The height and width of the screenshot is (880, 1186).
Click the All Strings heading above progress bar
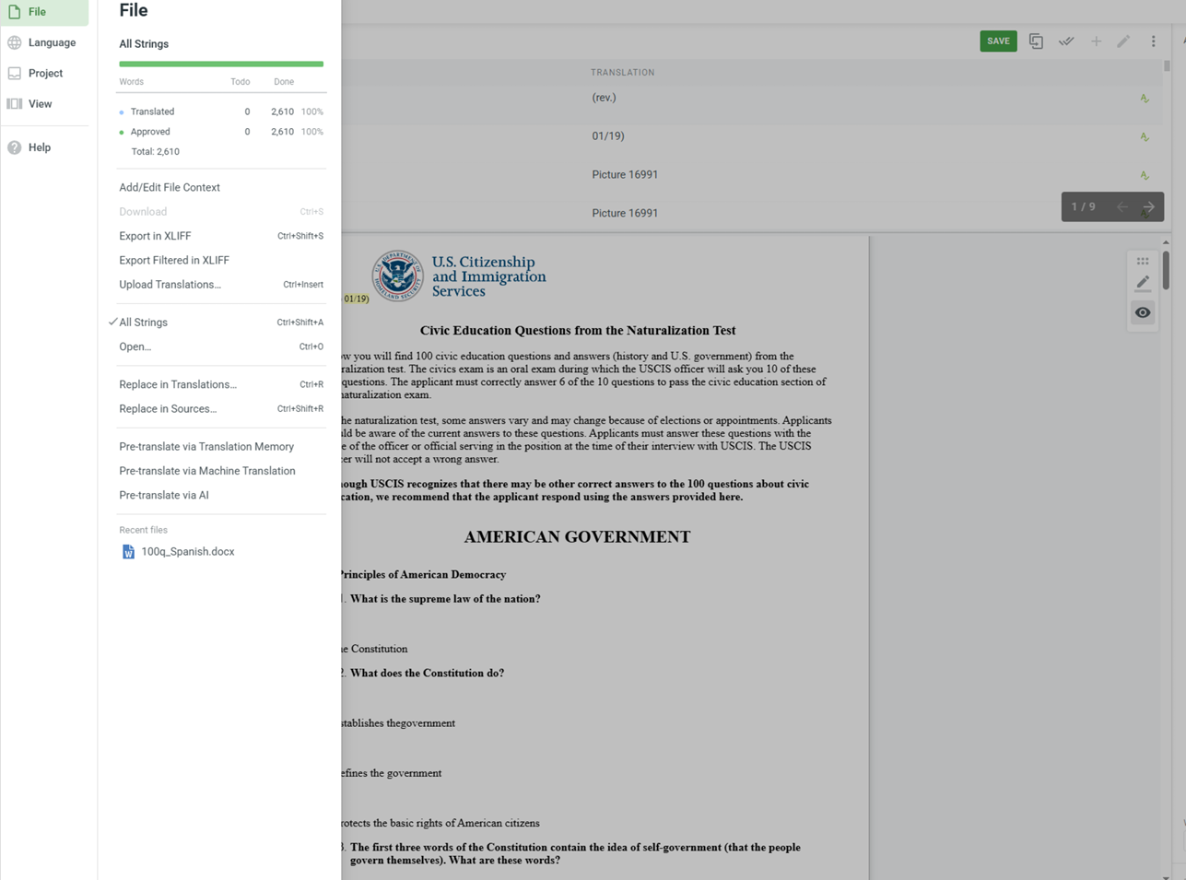[x=144, y=44]
